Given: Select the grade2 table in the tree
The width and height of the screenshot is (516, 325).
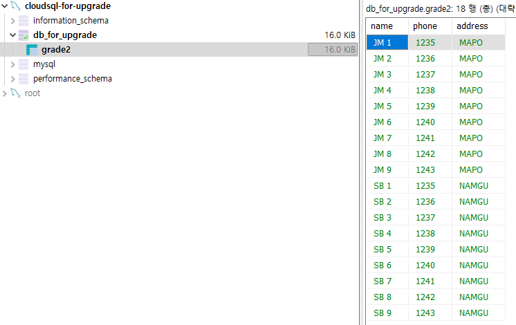Looking at the screenshot, I should coord(56,50).
